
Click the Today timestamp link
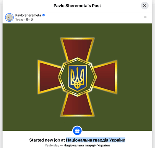point(19,20)
